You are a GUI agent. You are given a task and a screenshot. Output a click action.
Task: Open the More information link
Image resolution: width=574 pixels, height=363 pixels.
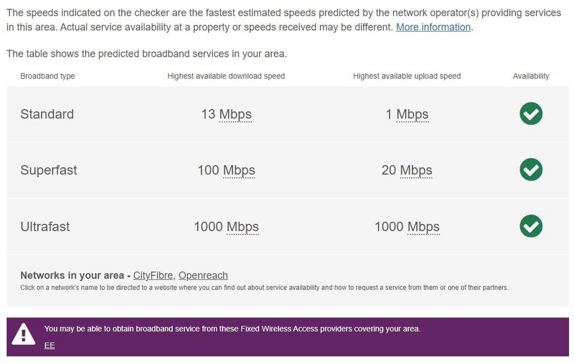[x=433, y=27]
